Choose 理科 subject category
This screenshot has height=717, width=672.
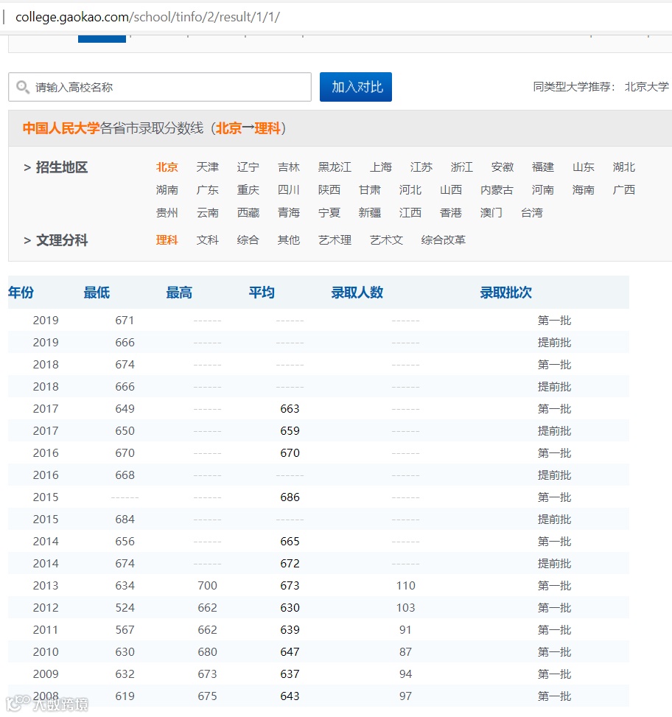point(167,240)
